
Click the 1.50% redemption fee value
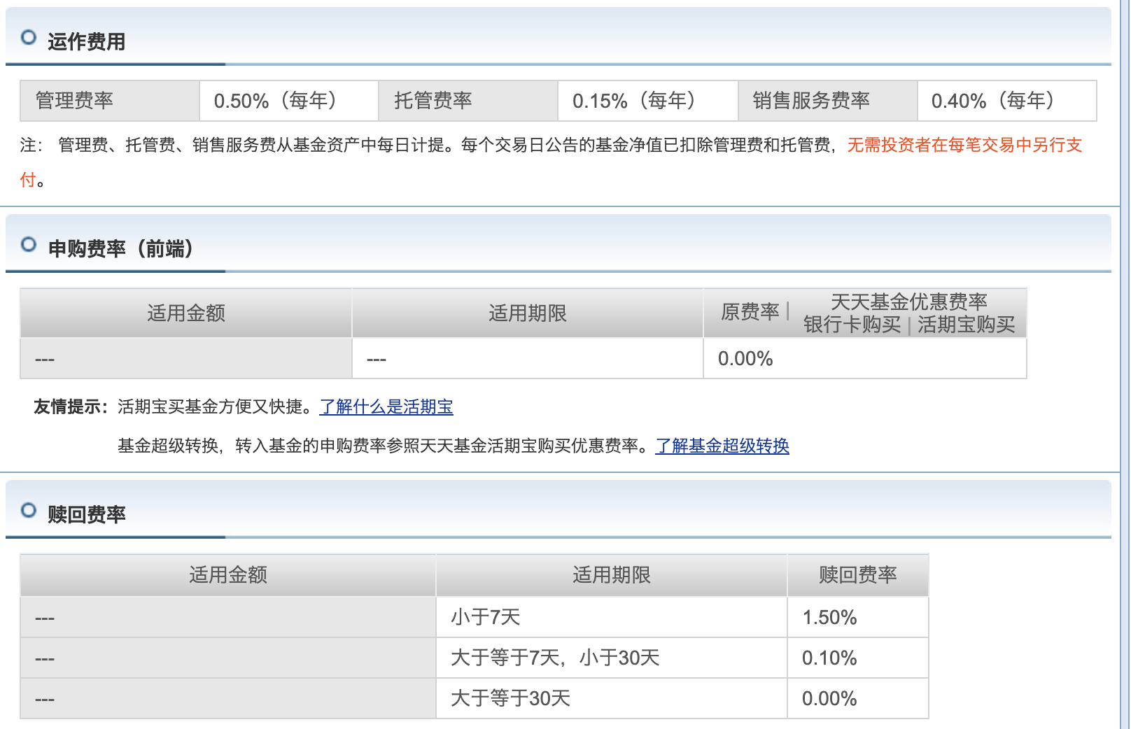pyautogui.click(x=829, y=617)
